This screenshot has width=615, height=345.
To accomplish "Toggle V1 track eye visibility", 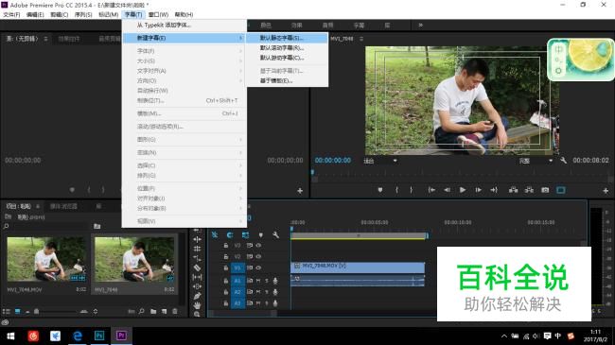I will 258,267.
